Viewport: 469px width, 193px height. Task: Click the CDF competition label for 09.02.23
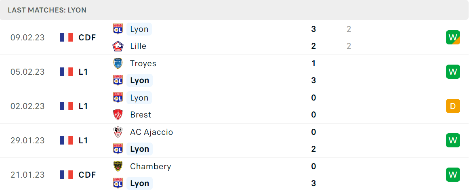point(87,38)
